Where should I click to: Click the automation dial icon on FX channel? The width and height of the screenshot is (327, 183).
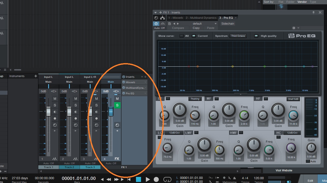(117, 125)
